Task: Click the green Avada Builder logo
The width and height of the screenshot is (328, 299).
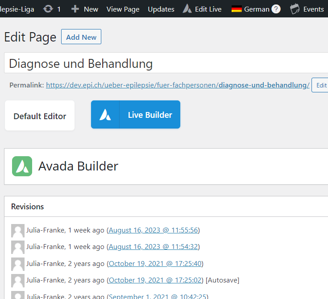Action: click(22, 166)
